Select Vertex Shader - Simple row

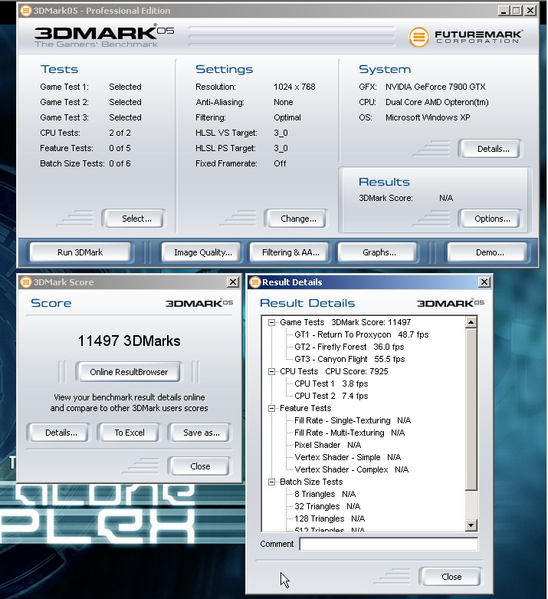tap(347, 457)
